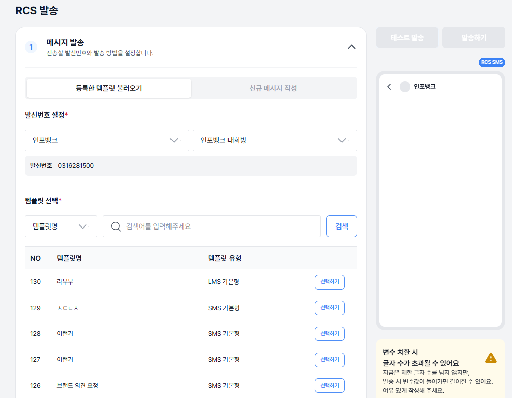Switch to 등록한 템플릿 불러오기 tab
Viewport: 512px width, 398px height.
point(108,88)
